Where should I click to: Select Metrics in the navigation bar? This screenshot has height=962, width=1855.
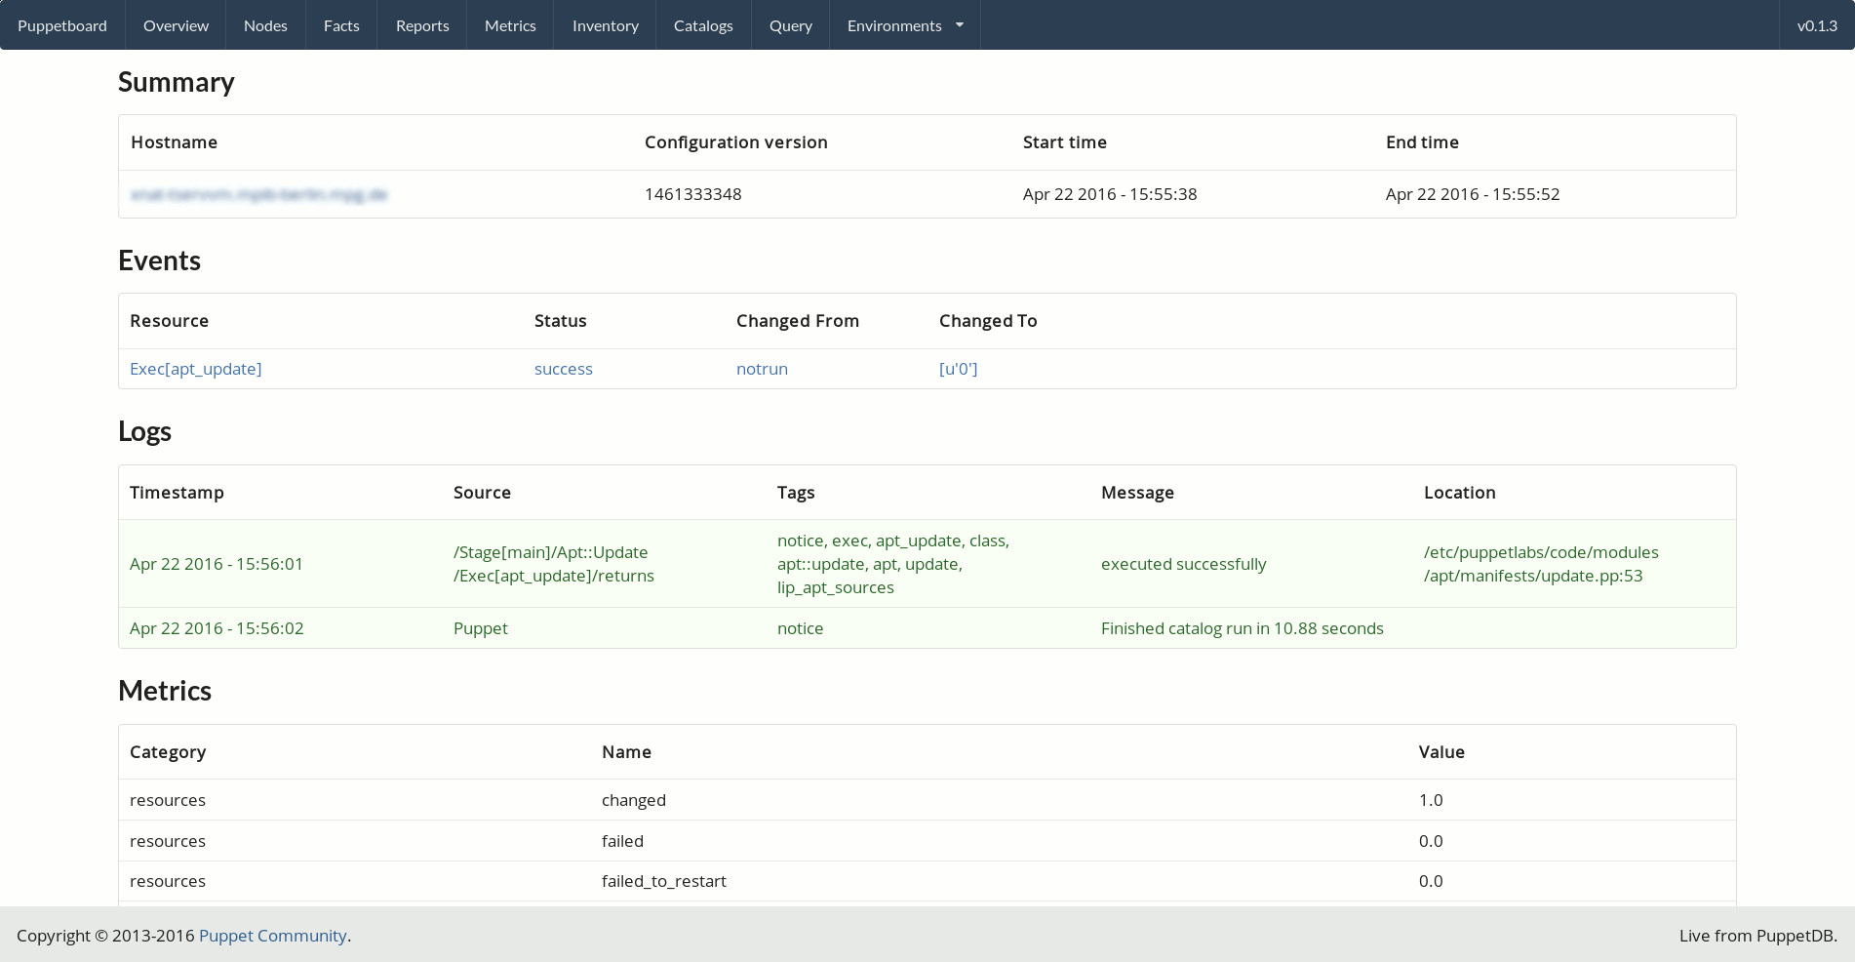[510, 25]
